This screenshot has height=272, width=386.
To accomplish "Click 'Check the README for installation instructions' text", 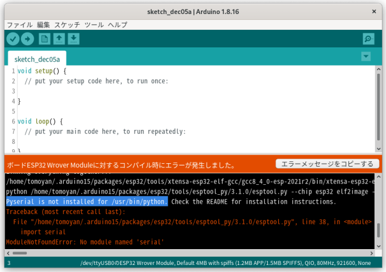I will pos(254,202).
